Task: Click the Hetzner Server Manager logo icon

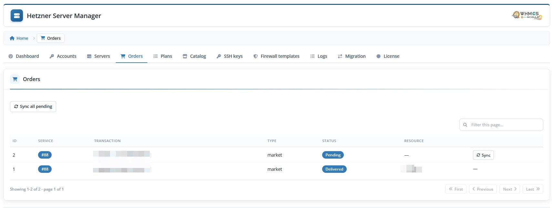Action: pos(17,16)
